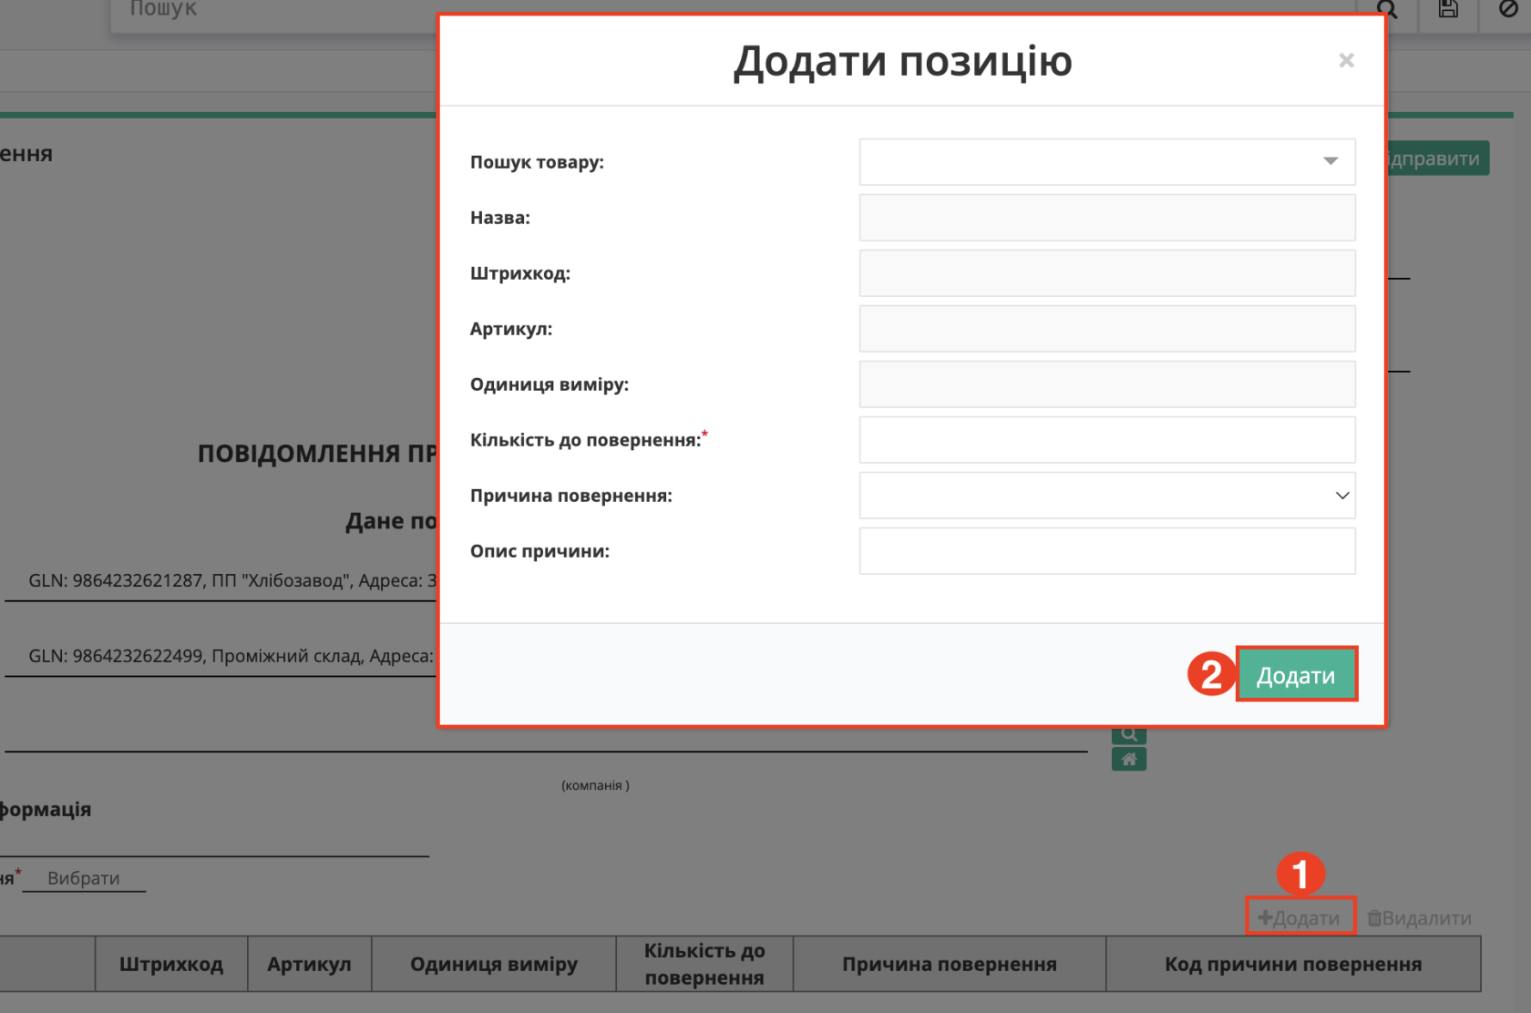
Task: Click the save diskette icon
Action: [x=1448, y=9]
